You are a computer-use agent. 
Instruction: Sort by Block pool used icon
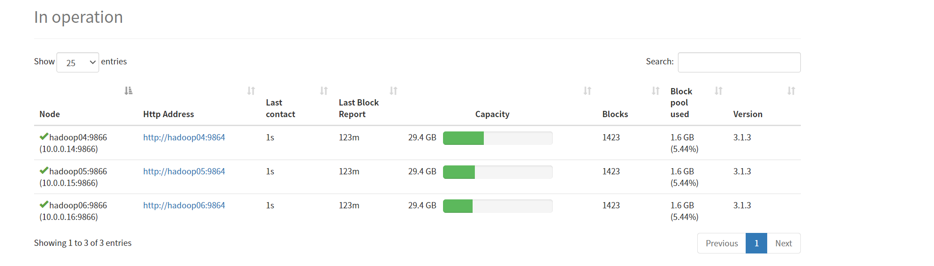pos(718,91)
